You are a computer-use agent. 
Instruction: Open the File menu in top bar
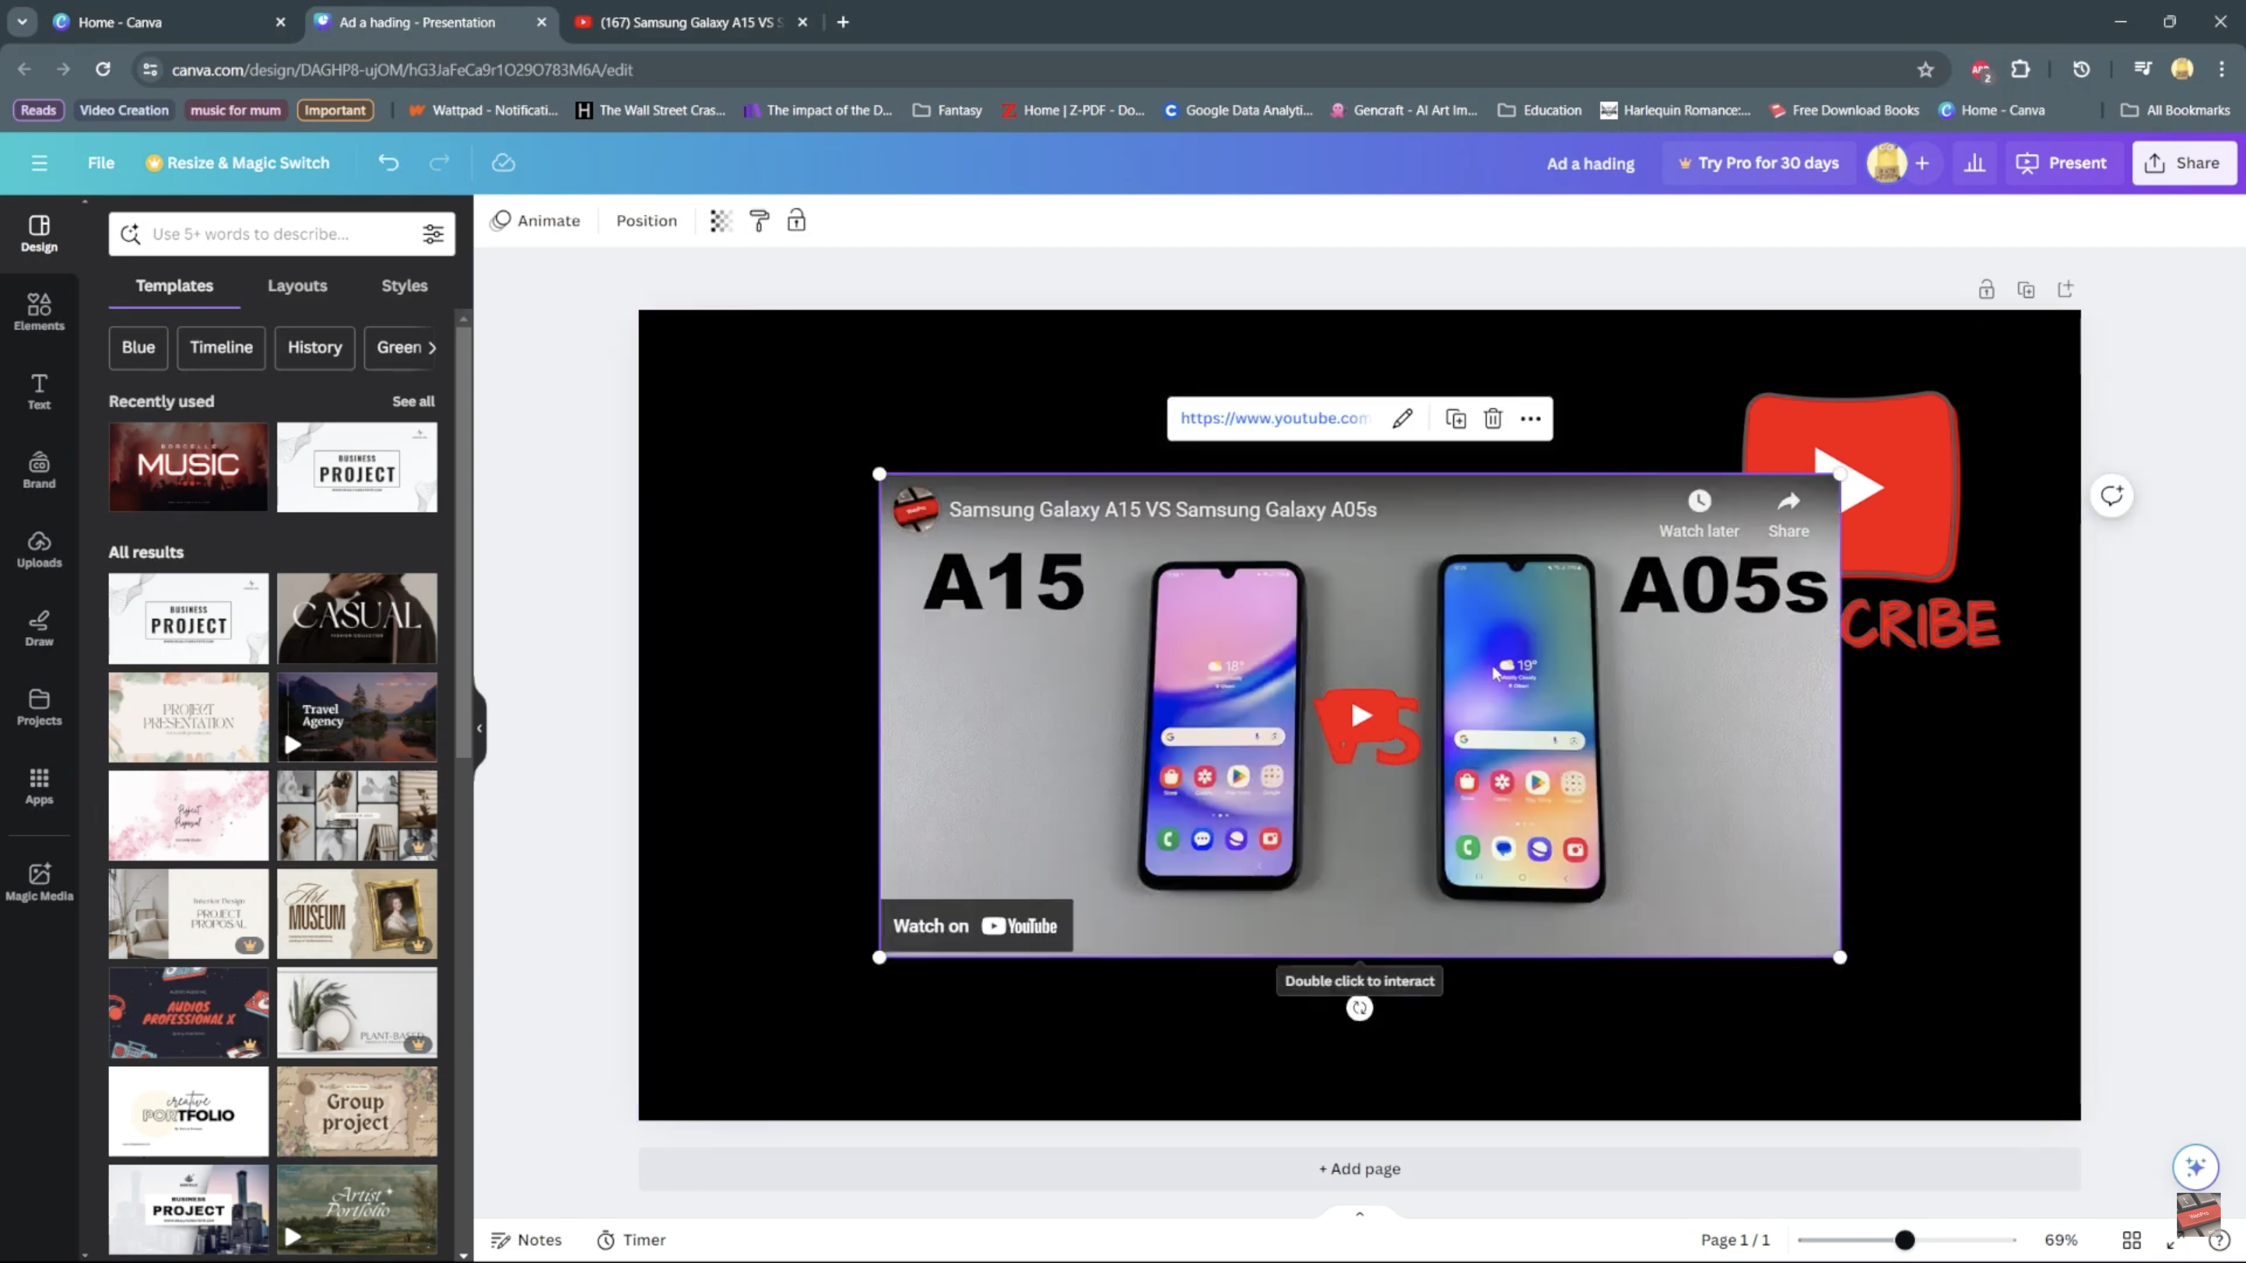click(x=100, y=162)
